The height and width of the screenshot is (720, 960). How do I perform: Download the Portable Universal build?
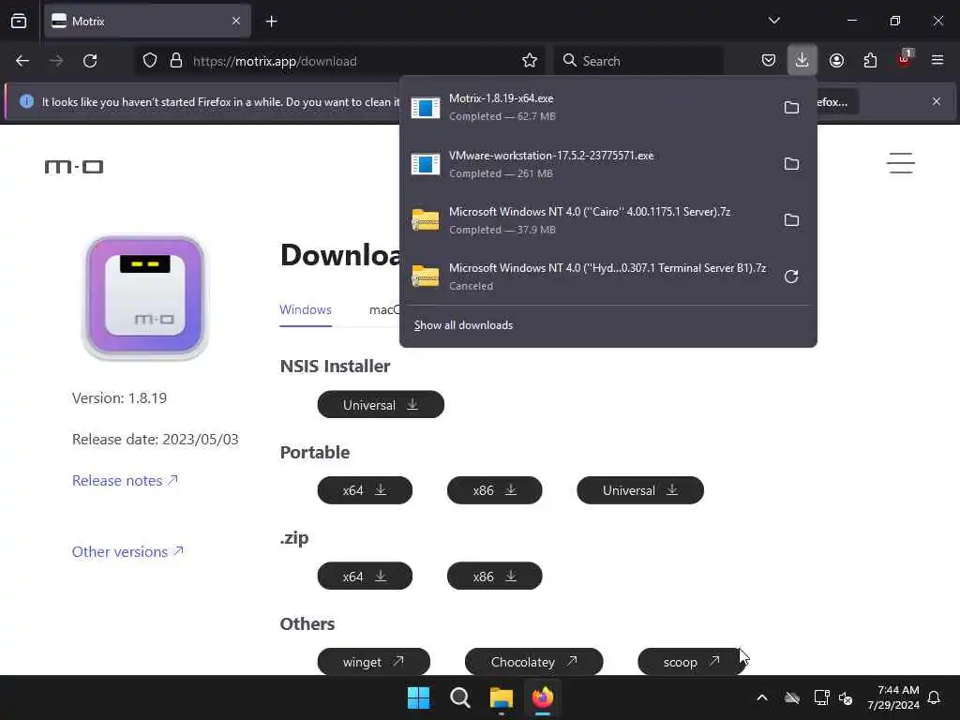pos(640,490)
